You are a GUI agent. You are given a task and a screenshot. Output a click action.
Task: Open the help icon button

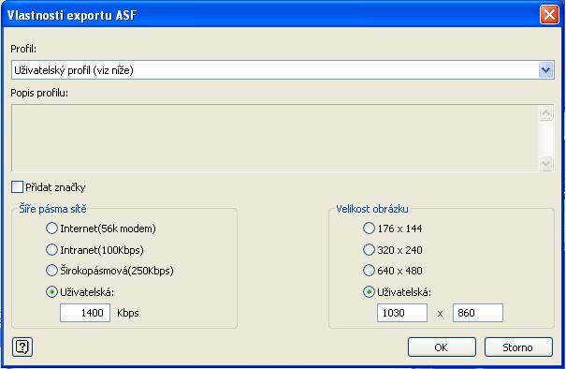click(x=22, y=347)
